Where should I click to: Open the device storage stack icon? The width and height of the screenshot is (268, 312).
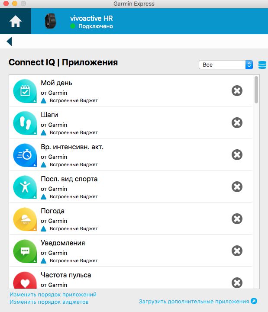pos(262,65)
